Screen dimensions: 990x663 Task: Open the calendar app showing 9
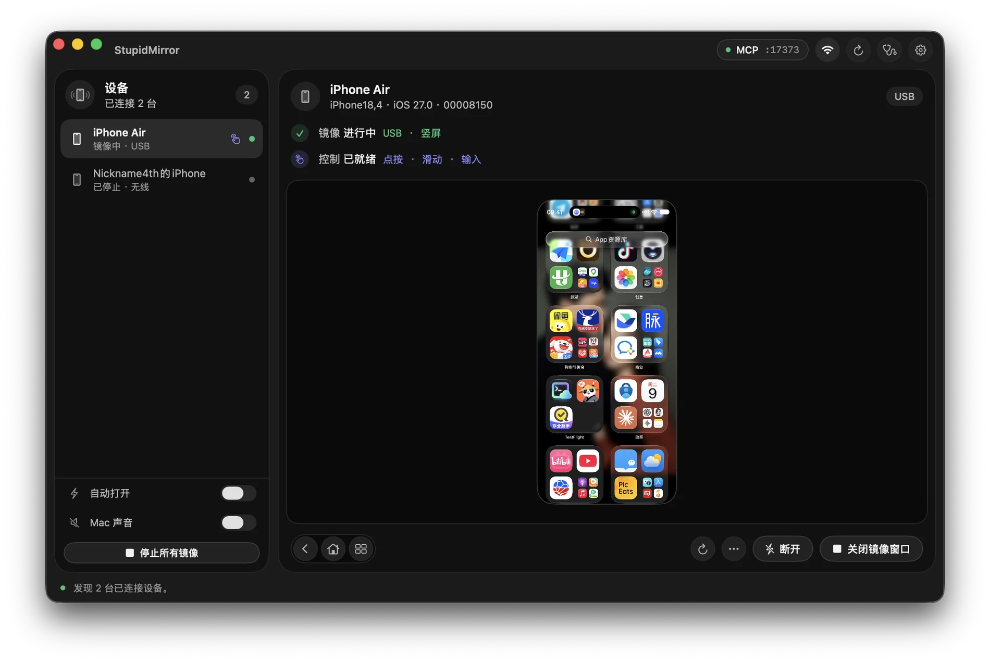(x=652, y=391)
